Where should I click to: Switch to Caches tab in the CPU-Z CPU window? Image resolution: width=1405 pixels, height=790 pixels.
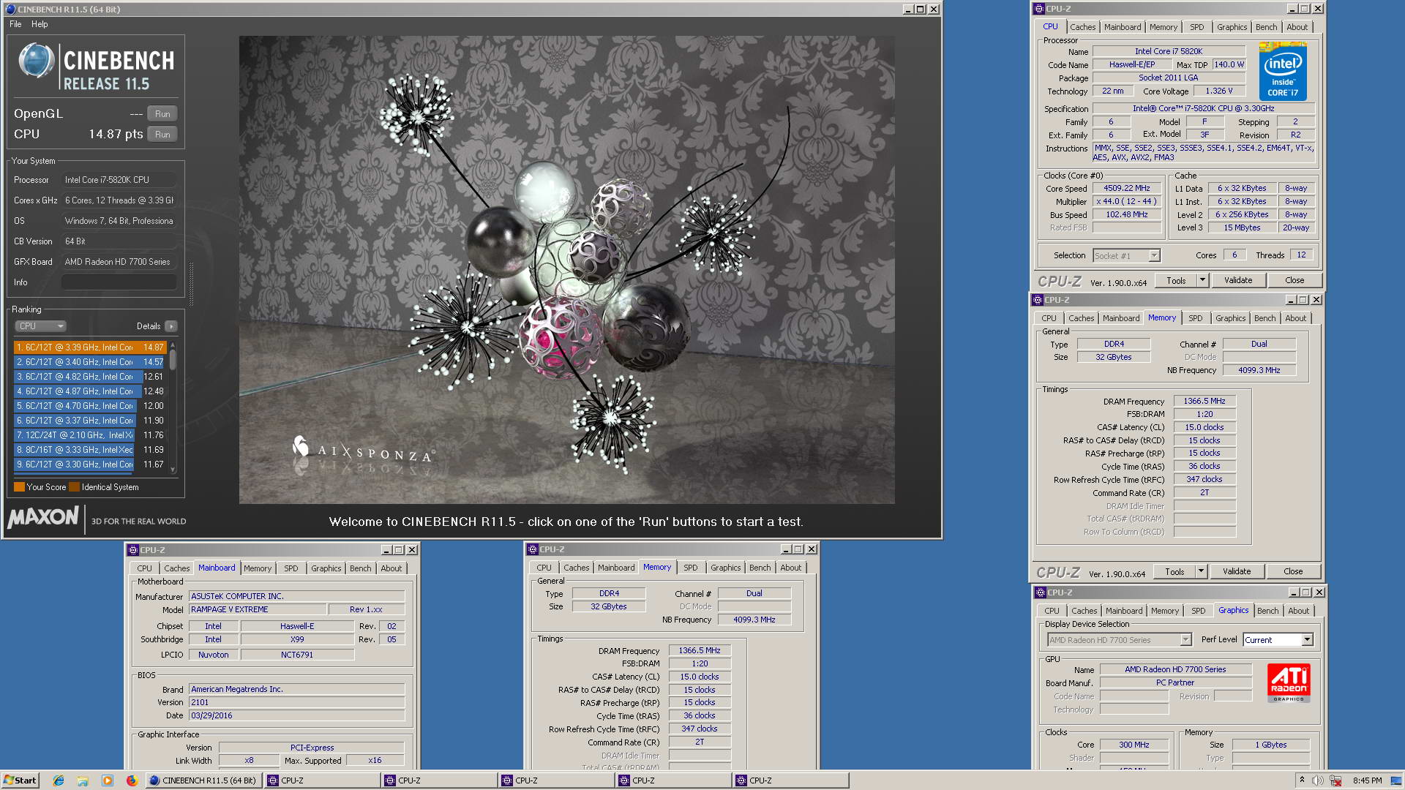coord(1082,27)
